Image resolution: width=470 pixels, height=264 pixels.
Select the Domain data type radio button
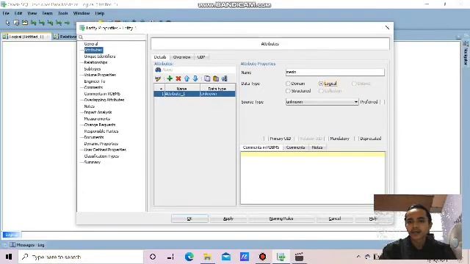click(288, 84)
